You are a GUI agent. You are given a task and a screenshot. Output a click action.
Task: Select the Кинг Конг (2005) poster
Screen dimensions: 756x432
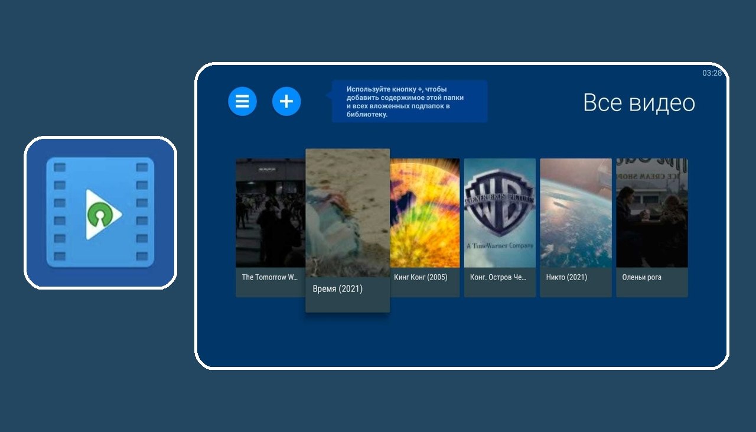pos(425,213)
